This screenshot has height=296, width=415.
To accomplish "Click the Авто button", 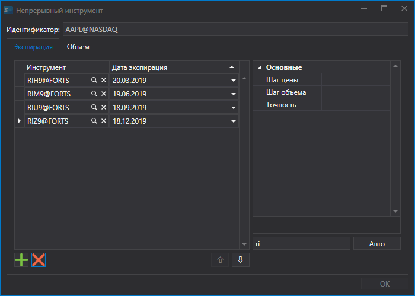I will click(x=377, y=243).
